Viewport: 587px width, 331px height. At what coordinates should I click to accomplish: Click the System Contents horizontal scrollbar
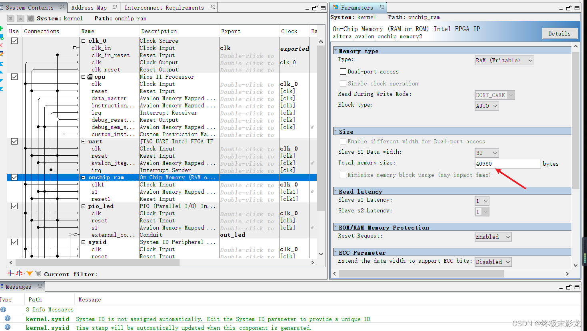click(97, 262)
